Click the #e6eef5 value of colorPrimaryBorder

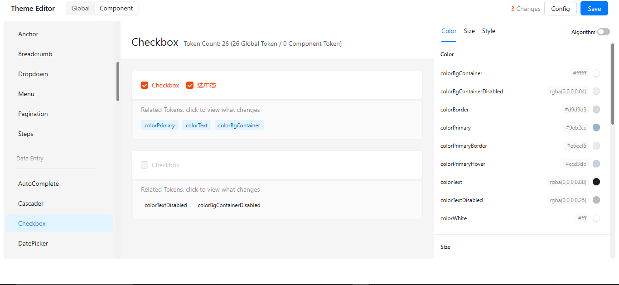(576, 145)
